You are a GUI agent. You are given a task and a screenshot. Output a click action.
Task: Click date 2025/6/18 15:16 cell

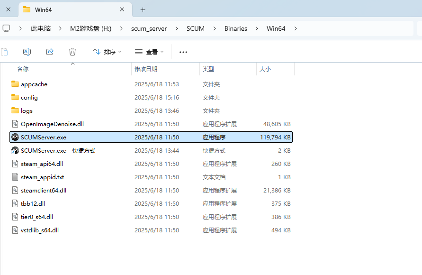[157, 98]
